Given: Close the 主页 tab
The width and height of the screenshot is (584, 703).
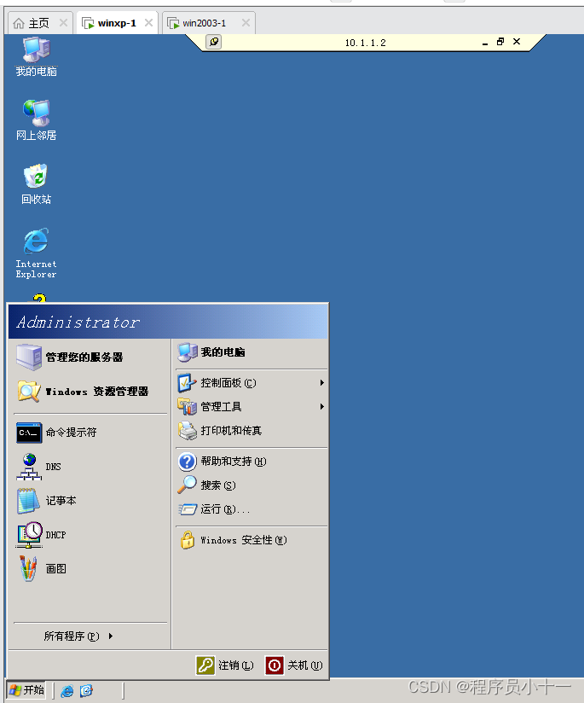Looking at the screenshot, I should 64,22.
